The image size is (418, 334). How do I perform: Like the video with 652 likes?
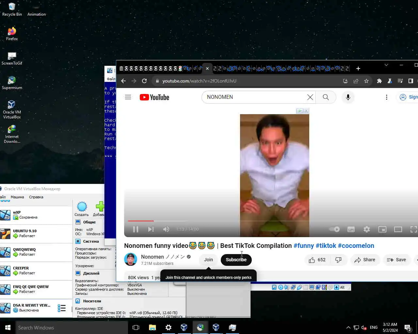[317, 260]
